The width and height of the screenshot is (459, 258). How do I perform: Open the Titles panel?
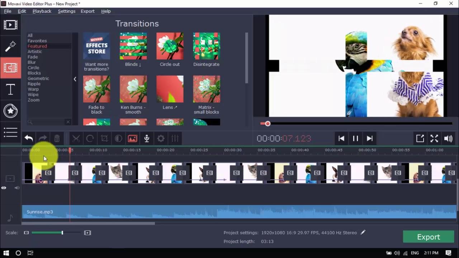10,89
